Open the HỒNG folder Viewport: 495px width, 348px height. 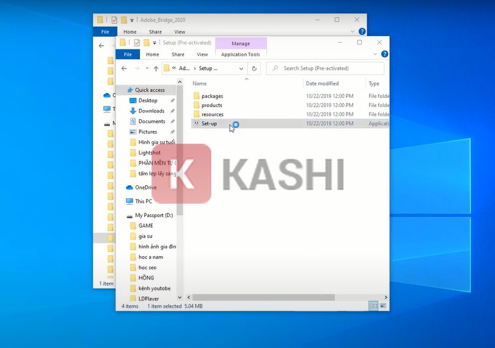pyautogui.click(x=146, y=278)
